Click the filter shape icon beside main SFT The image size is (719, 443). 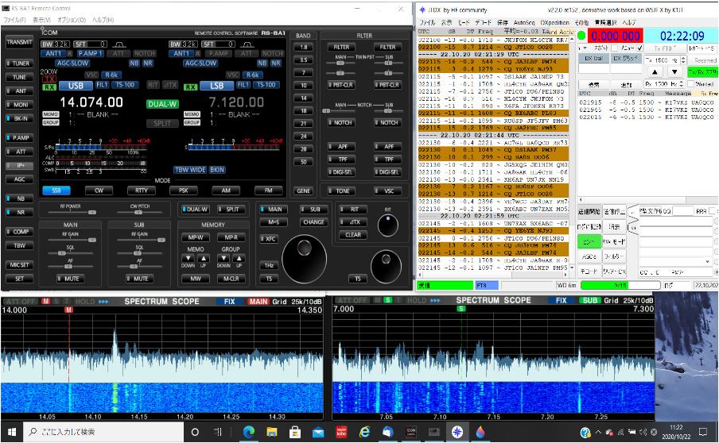point(119,44)
